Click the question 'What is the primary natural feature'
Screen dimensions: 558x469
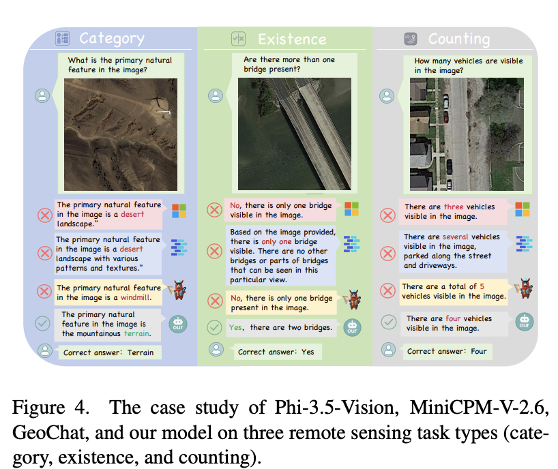(120, 65)
